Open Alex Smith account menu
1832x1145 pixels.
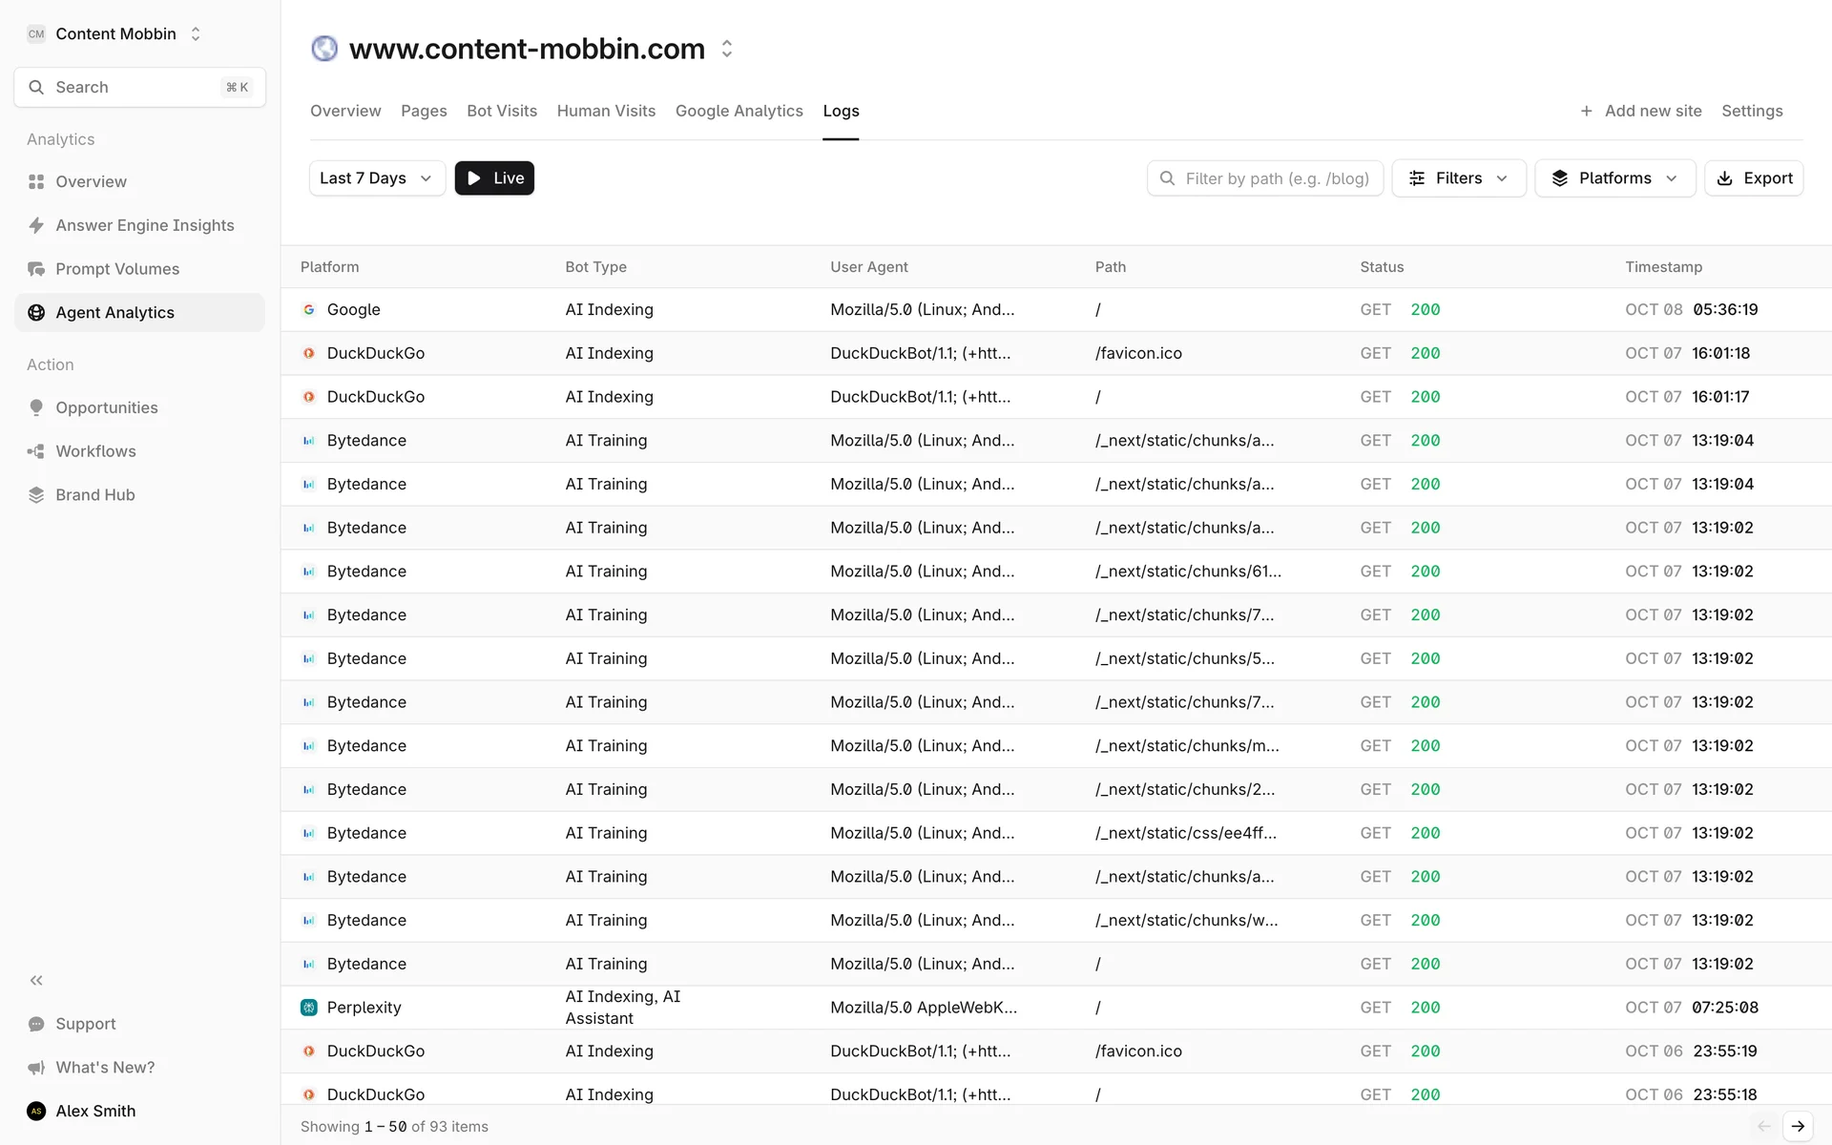[x=94, y=1111]
